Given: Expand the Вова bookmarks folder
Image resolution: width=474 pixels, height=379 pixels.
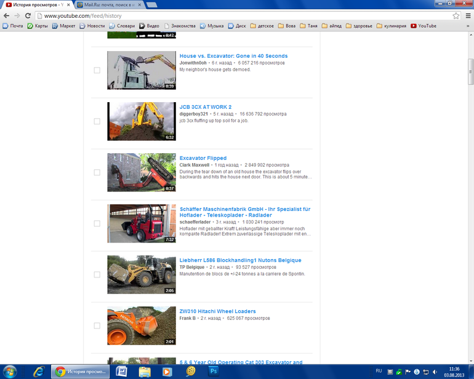Looking at the screenshot, I should (x=287, y=26).
